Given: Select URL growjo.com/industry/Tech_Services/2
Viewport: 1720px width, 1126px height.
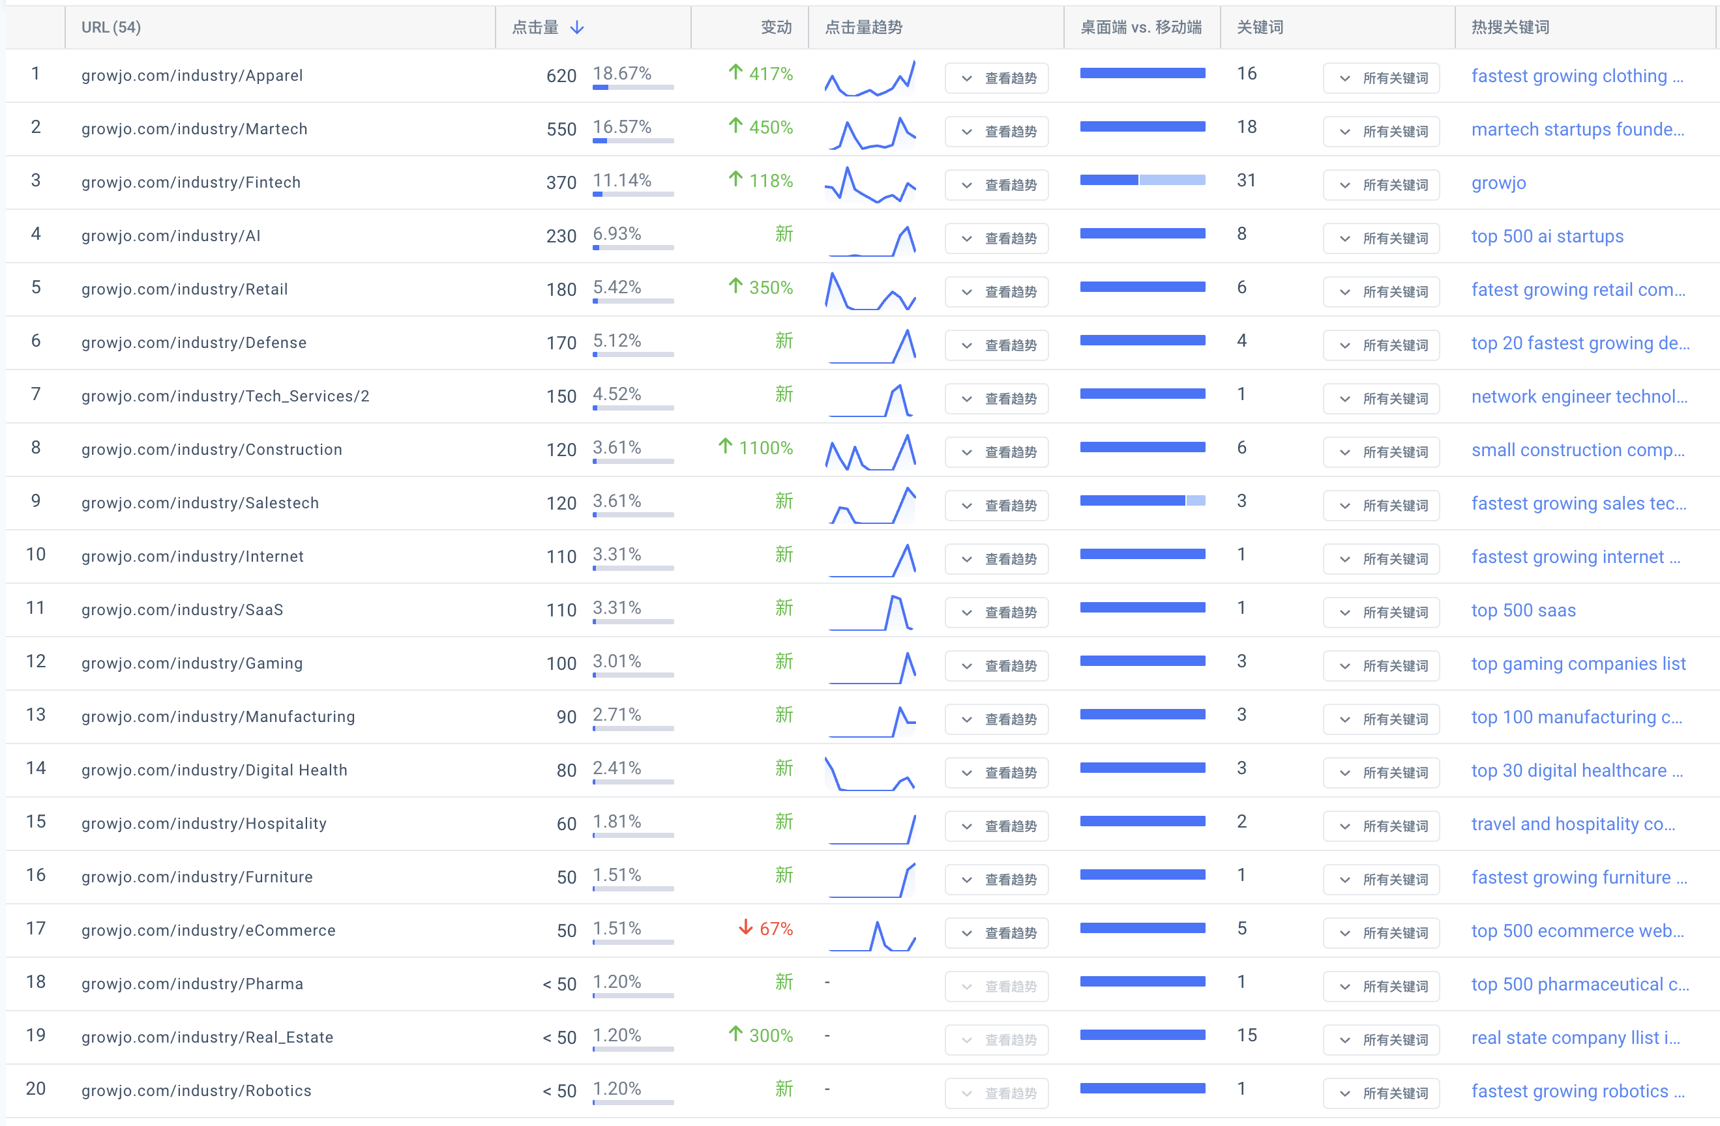Looking at the screenshot, I should (225, 396).
